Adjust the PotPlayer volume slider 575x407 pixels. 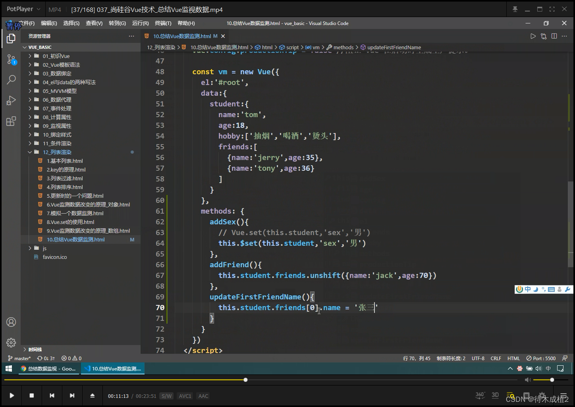click(x=551, y=380)
